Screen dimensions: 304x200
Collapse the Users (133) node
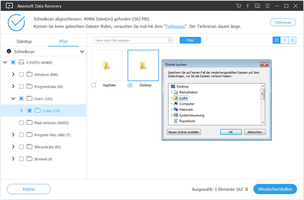(13, 98)
